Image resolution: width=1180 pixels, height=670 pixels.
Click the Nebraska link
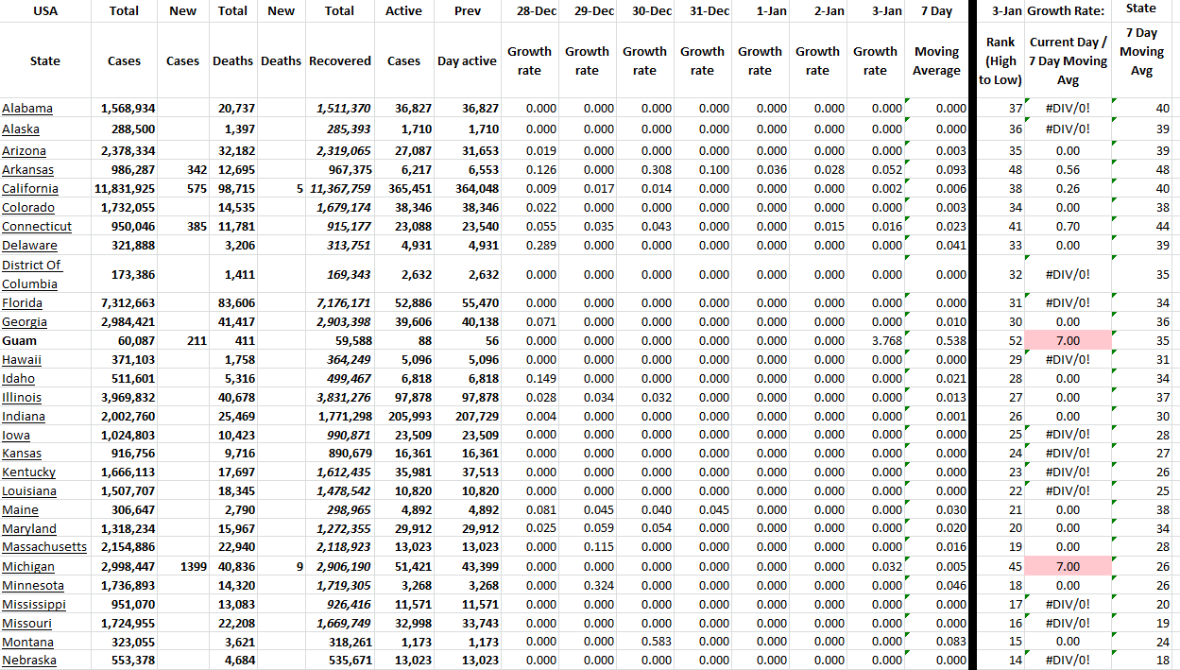coord(29,661)
